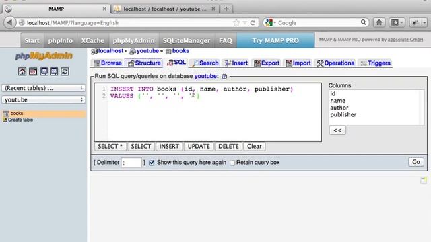Open the Export tab
This screenshot has height=242, width=431.
point(267,63)
